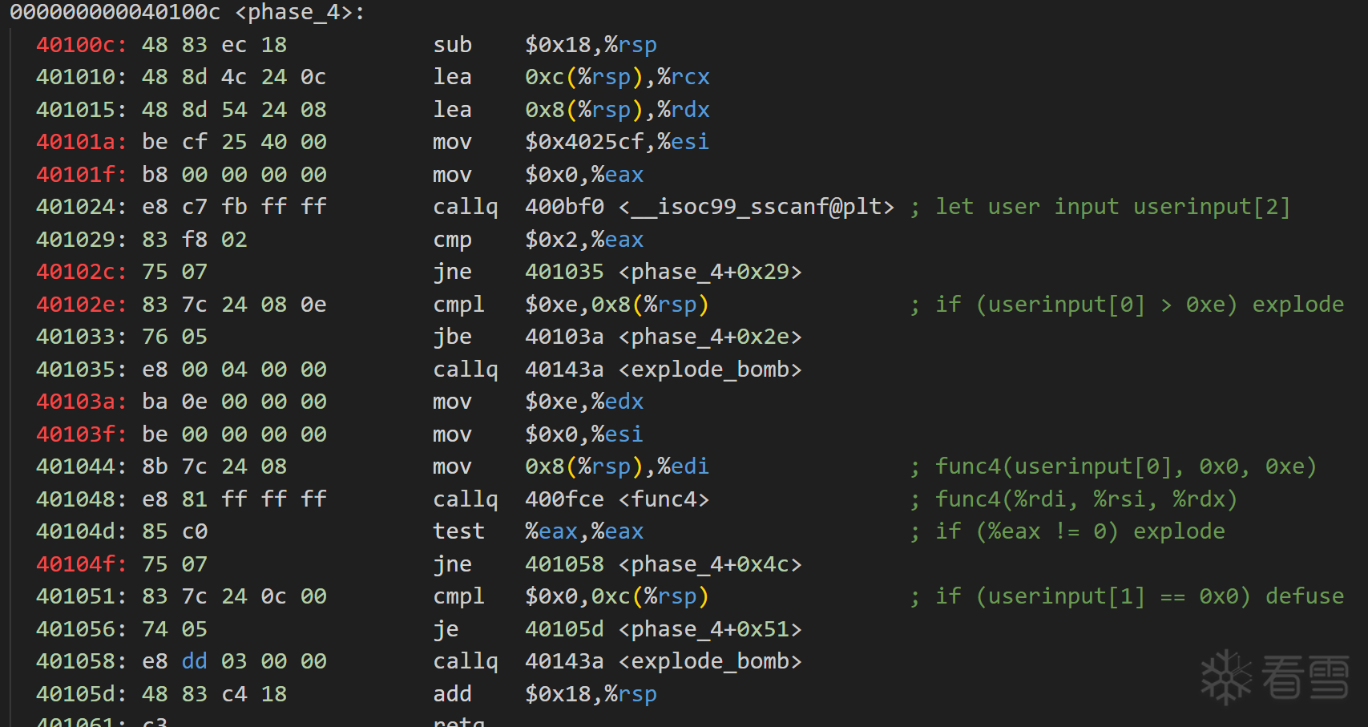Click the comment 'if (%eax != 0) explode'
This screenshot has width=1368, height=727.
pyautogui.click(x=1079, y=531)
